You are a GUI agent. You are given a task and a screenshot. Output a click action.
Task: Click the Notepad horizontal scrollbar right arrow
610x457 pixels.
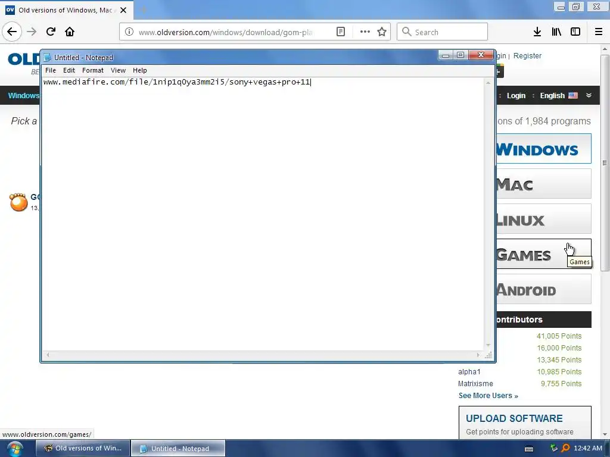click(478, 355)
